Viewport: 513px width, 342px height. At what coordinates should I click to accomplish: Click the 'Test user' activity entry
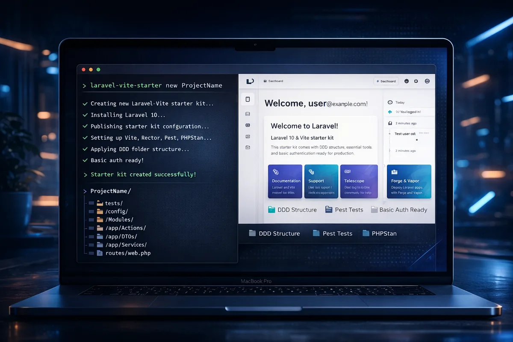pyautogui.click(x=405, y=134)
